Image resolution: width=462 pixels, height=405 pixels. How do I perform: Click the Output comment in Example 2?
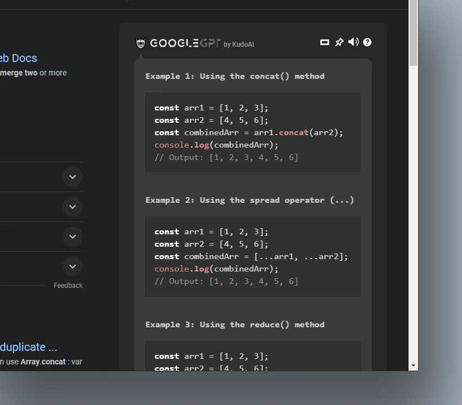(226, 282)
